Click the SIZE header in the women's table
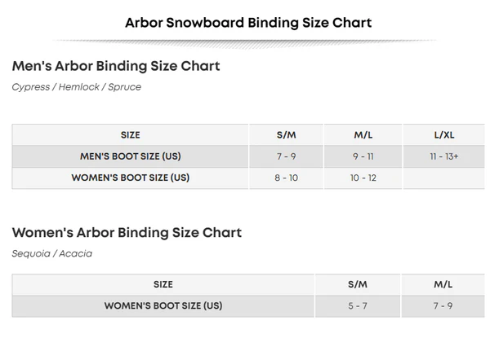This screenshot has height=338, width=490. tap(163, 284)
